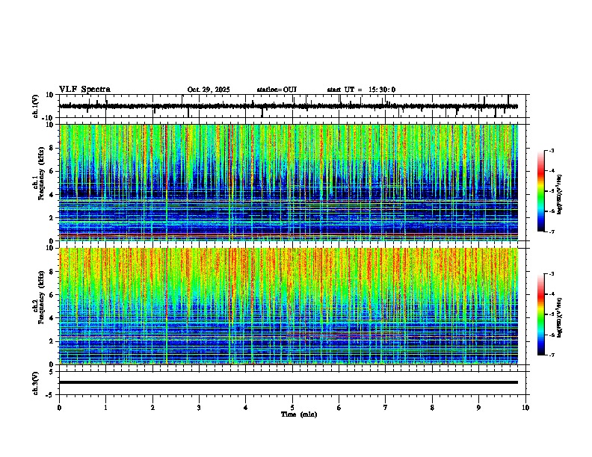Viewport: 592px width, 457px height.
Task: Click the "-3" label on ch.2 colorbar
Action: click(x=552, y=274)
